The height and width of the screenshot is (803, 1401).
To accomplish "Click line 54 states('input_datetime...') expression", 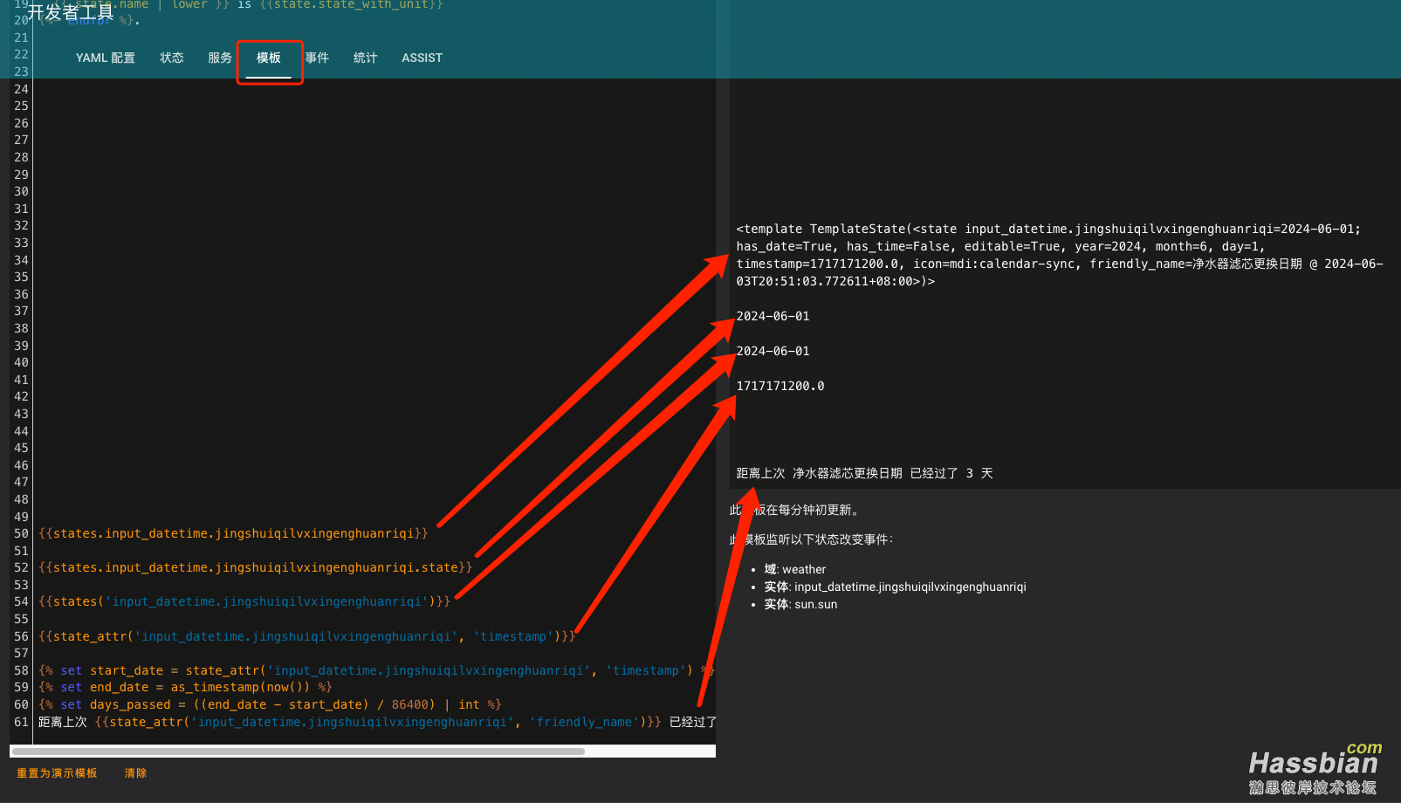I will [x=244, y=601].
